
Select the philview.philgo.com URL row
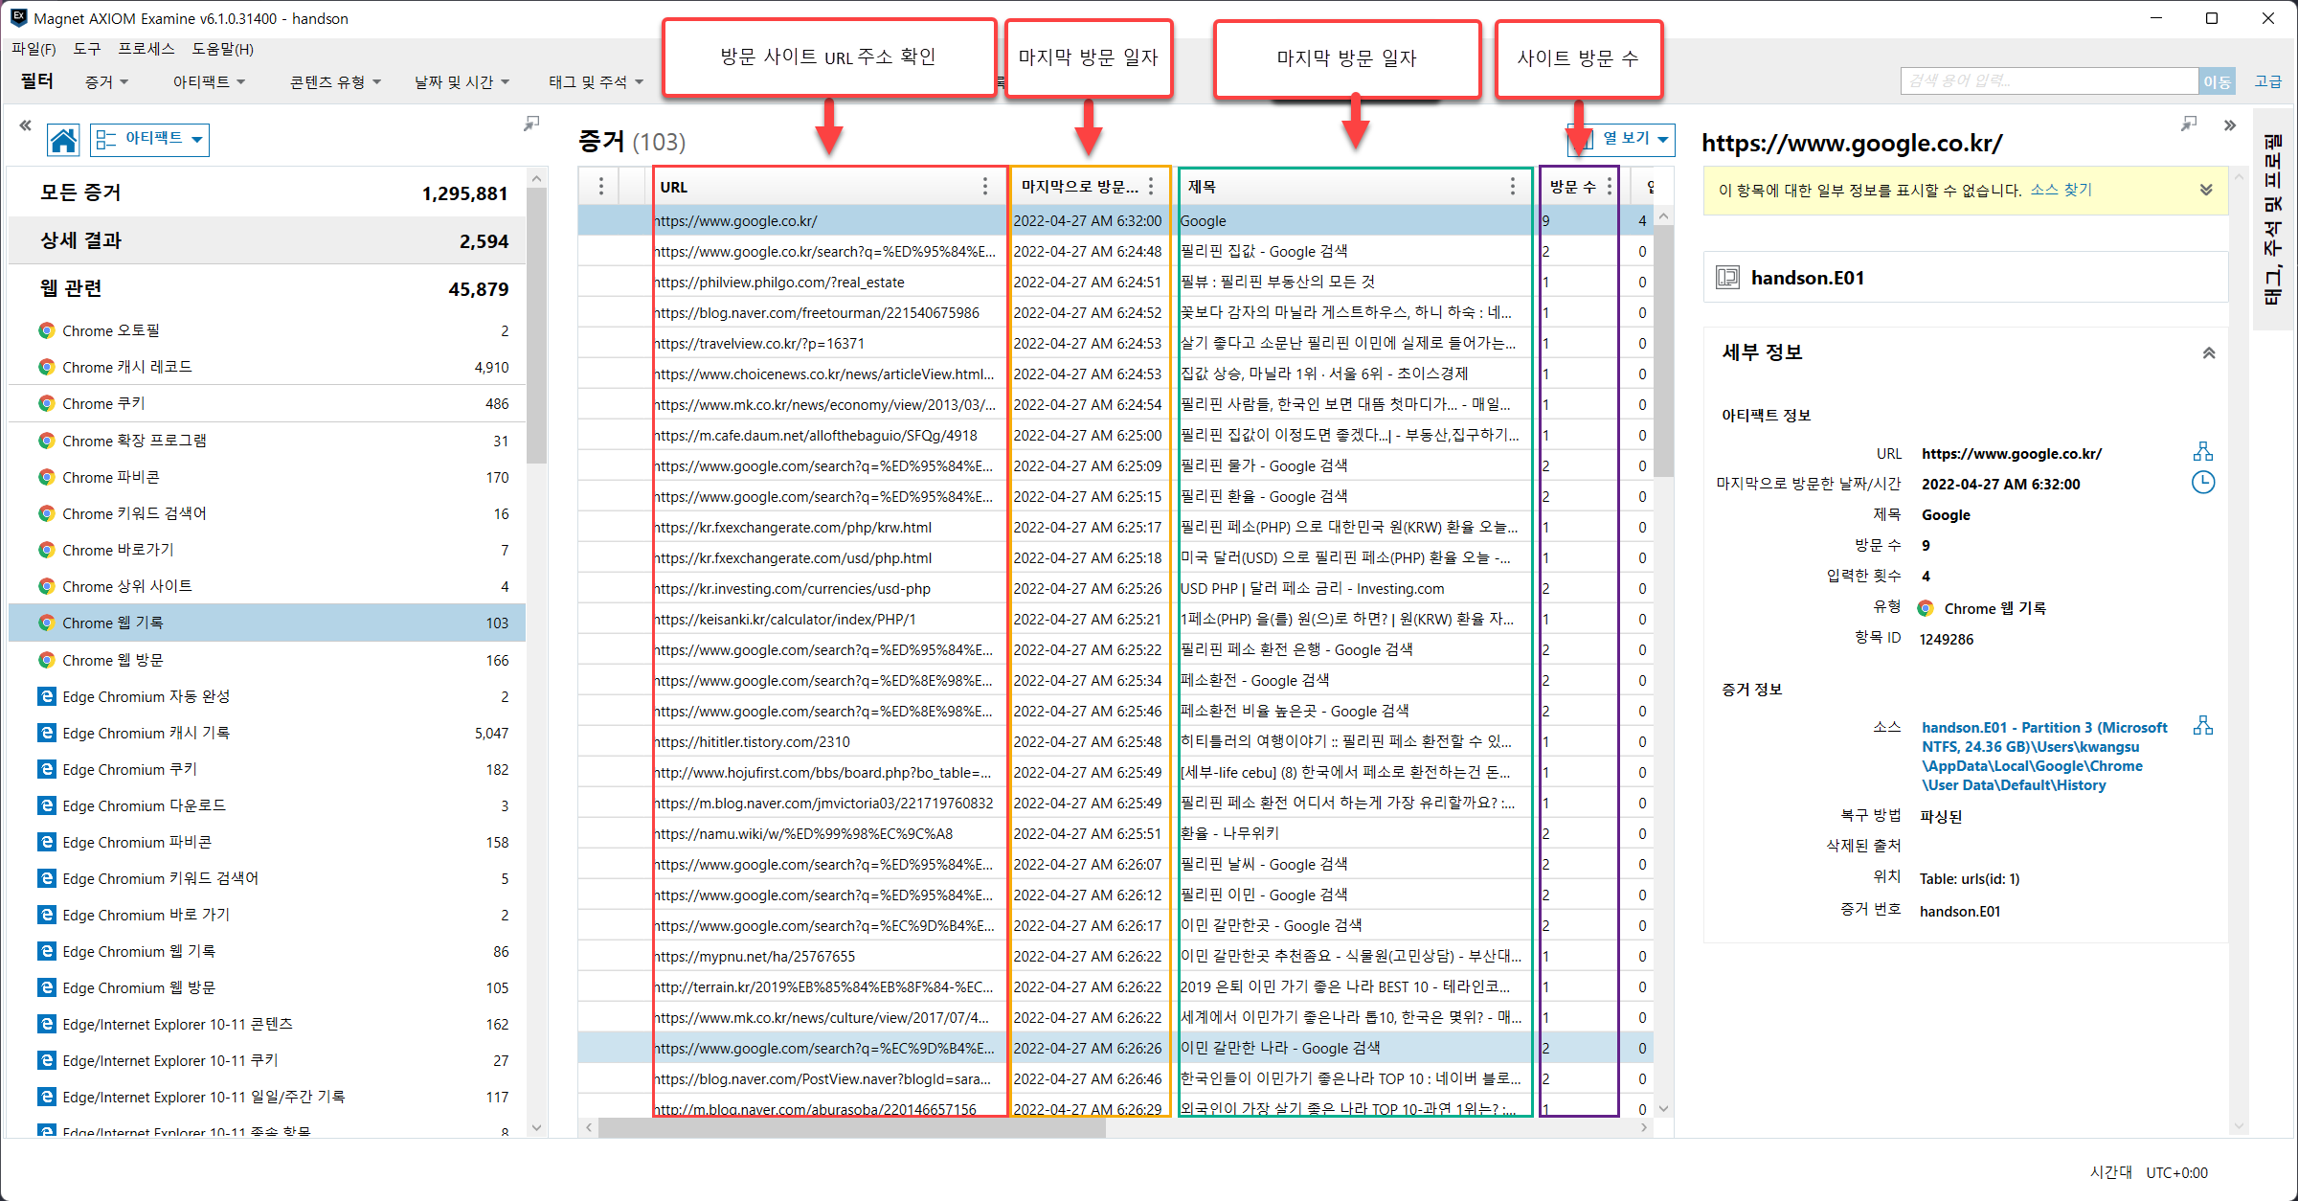(1115, 282)
